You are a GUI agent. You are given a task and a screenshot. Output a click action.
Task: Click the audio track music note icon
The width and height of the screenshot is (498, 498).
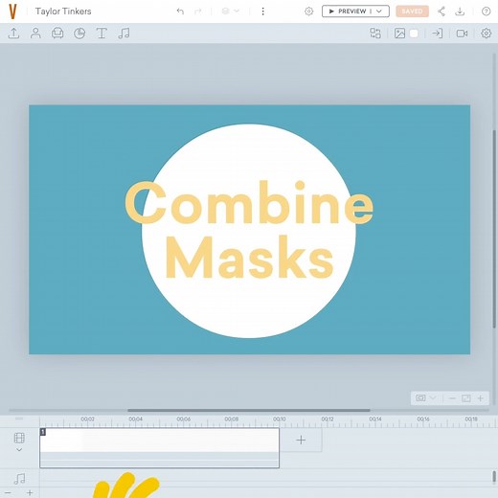tap(20, 479)
